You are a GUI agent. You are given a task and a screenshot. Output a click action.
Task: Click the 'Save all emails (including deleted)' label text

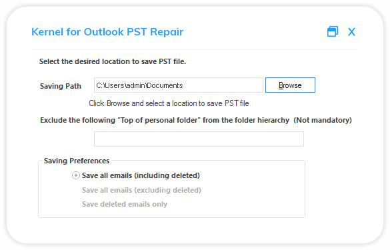click(x=141, y=175)
